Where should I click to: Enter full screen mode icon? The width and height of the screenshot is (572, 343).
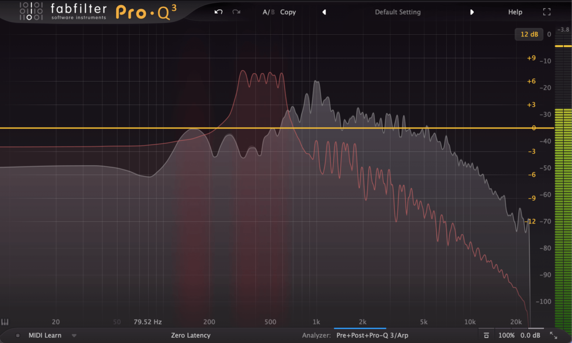(x=547, y=12)
